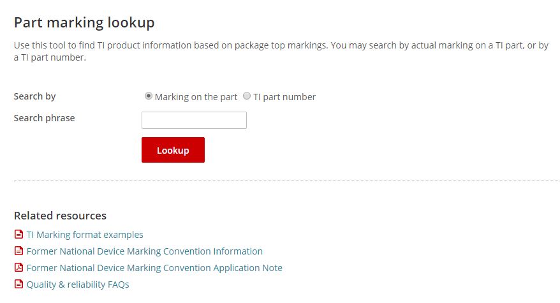Click the 'Search phrase' field label
This screenshot has width=560, height=303.
pos(45,118)
